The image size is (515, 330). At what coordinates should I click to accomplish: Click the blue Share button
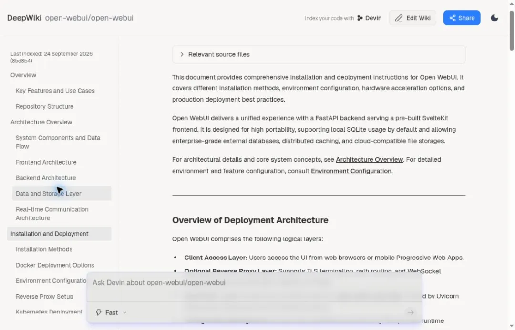tap(462, 18)
